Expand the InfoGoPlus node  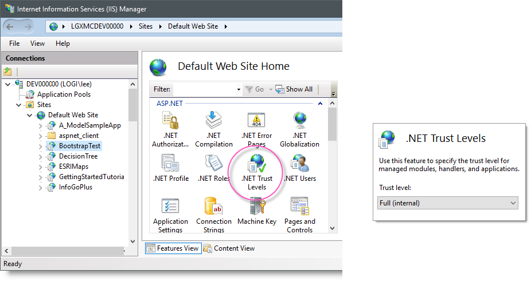click(40, 188)
